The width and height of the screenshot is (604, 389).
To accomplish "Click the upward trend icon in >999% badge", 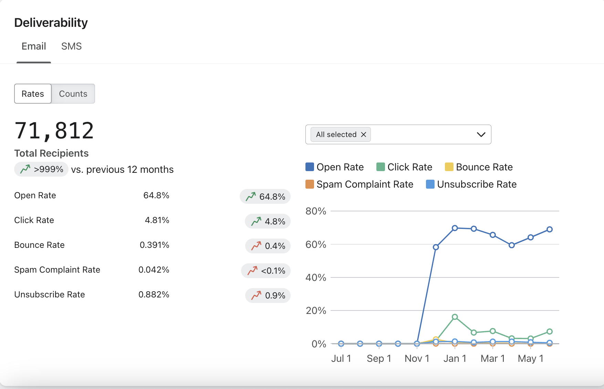I will click(25, 169).
